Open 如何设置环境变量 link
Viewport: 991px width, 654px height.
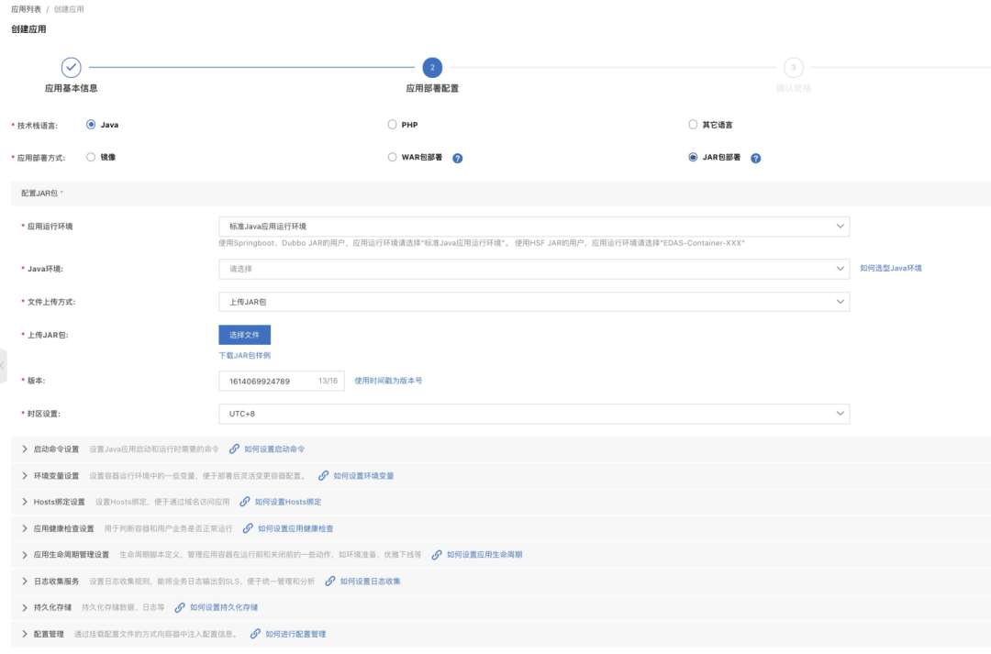(x=363, y=475)
